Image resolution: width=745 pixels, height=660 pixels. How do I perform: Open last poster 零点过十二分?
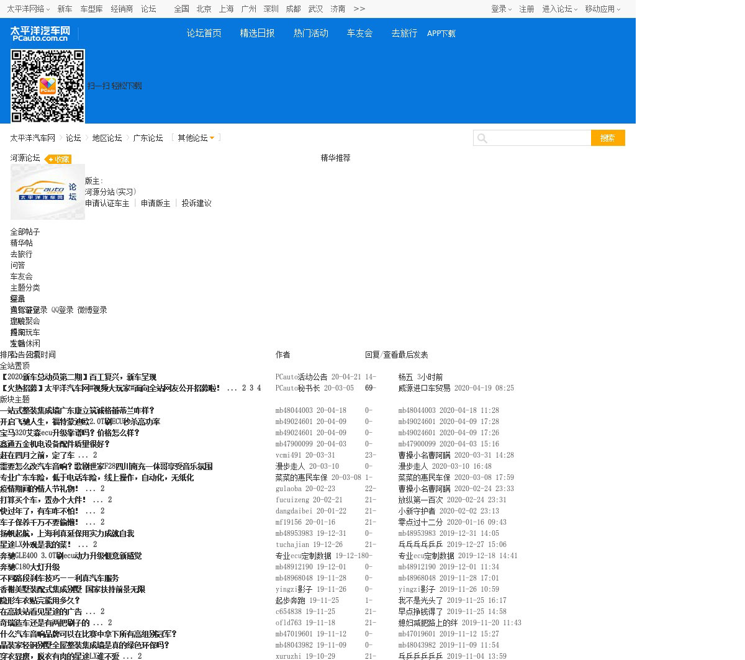420,522
